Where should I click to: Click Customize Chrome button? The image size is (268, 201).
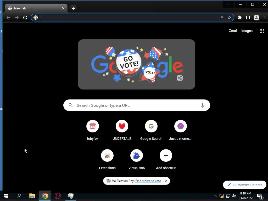(245, 185)
